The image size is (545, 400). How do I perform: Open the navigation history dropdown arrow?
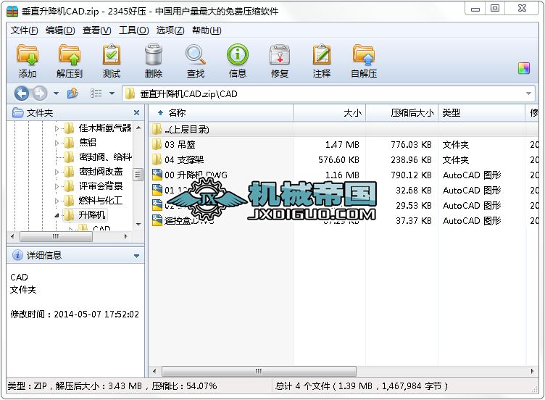click(x=56, y=93)
